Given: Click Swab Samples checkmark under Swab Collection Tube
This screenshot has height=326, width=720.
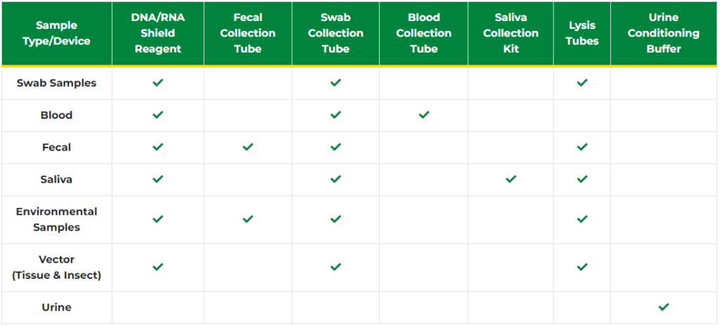Looking at the screenshot, I should coord(335,82).
